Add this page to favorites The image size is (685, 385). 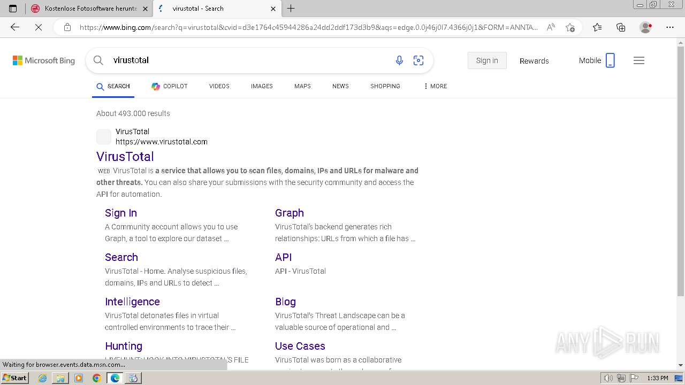[570, 27]
